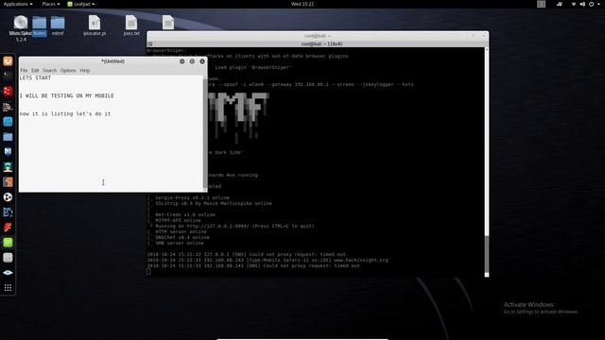Open the Edit menu in Leafpad
The image size is (605, 340).
[35, 71]
